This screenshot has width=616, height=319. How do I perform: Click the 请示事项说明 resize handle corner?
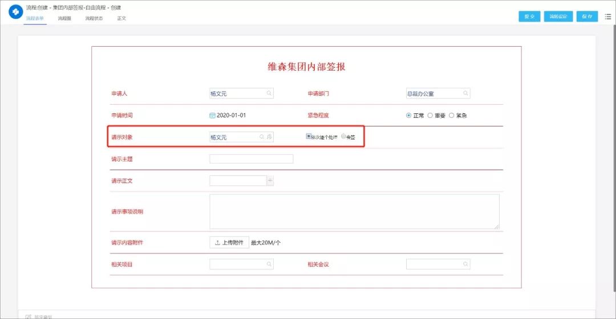pos(497,226)
